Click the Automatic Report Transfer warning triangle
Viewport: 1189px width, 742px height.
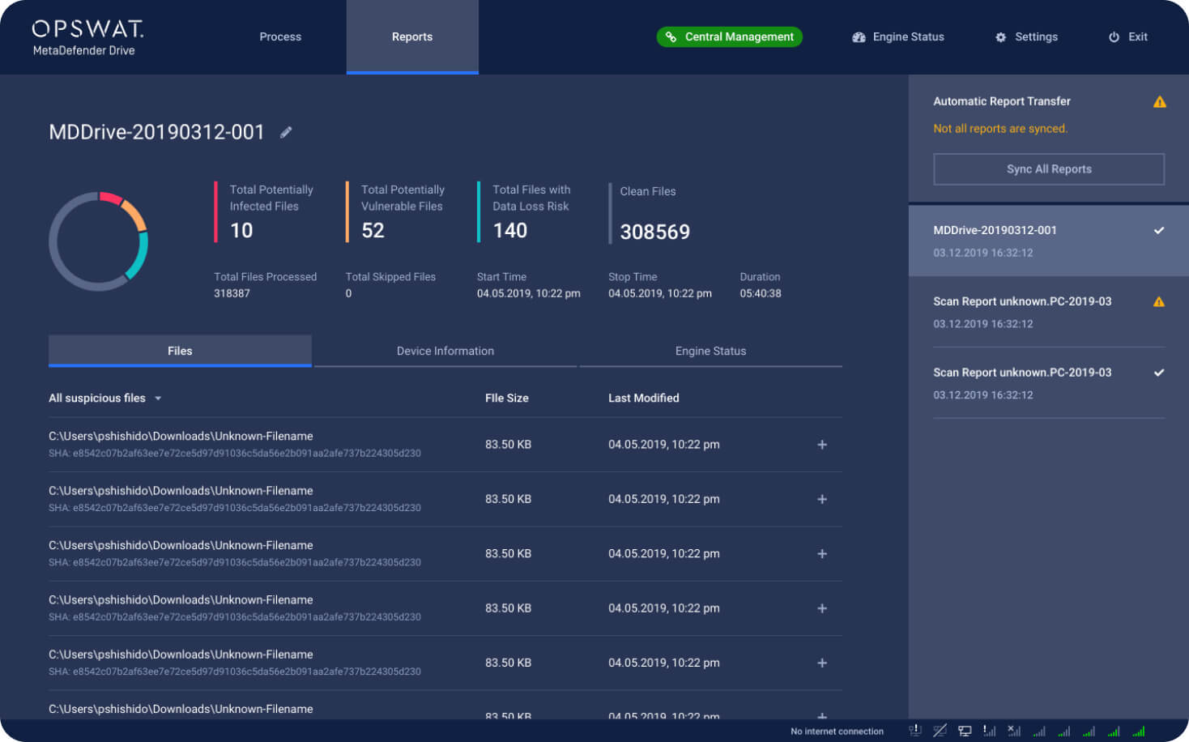click(x=1159, y=102)
